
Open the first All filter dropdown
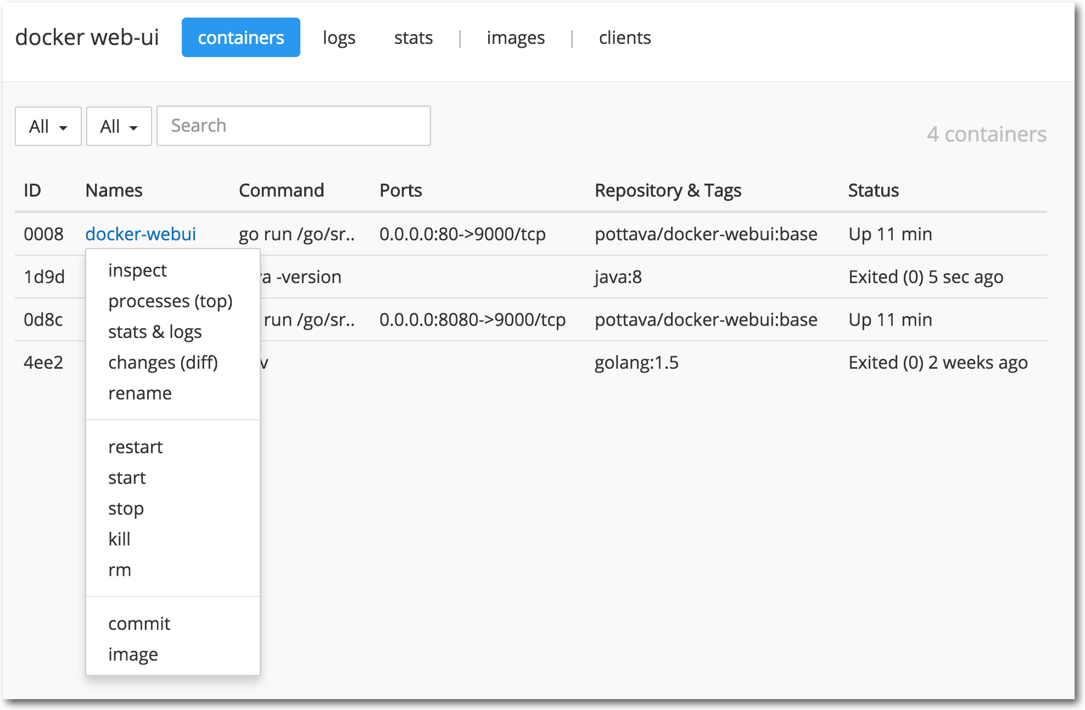pos(48,127)
